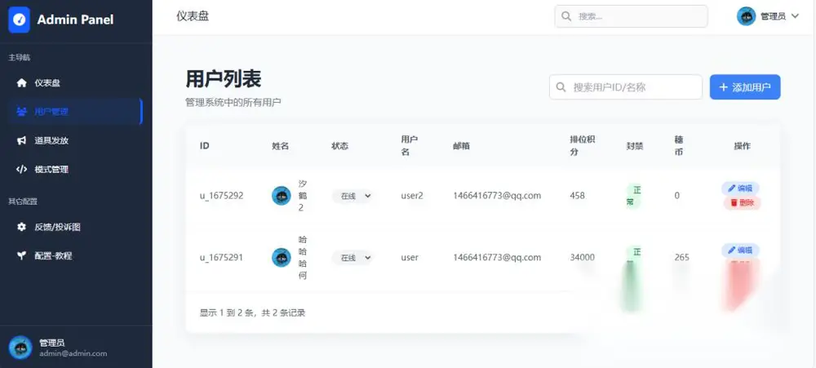Click the username cell user2
This screenshot has width=816, height=368.
pos(412,196)
